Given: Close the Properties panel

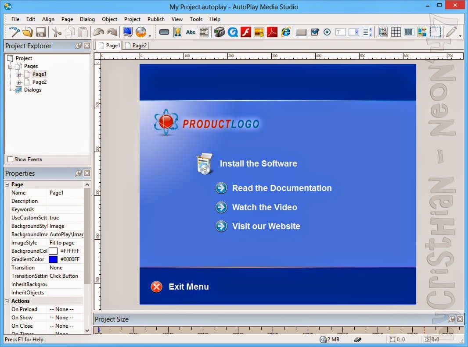Looking at the screenshot, I should [87, 173].
